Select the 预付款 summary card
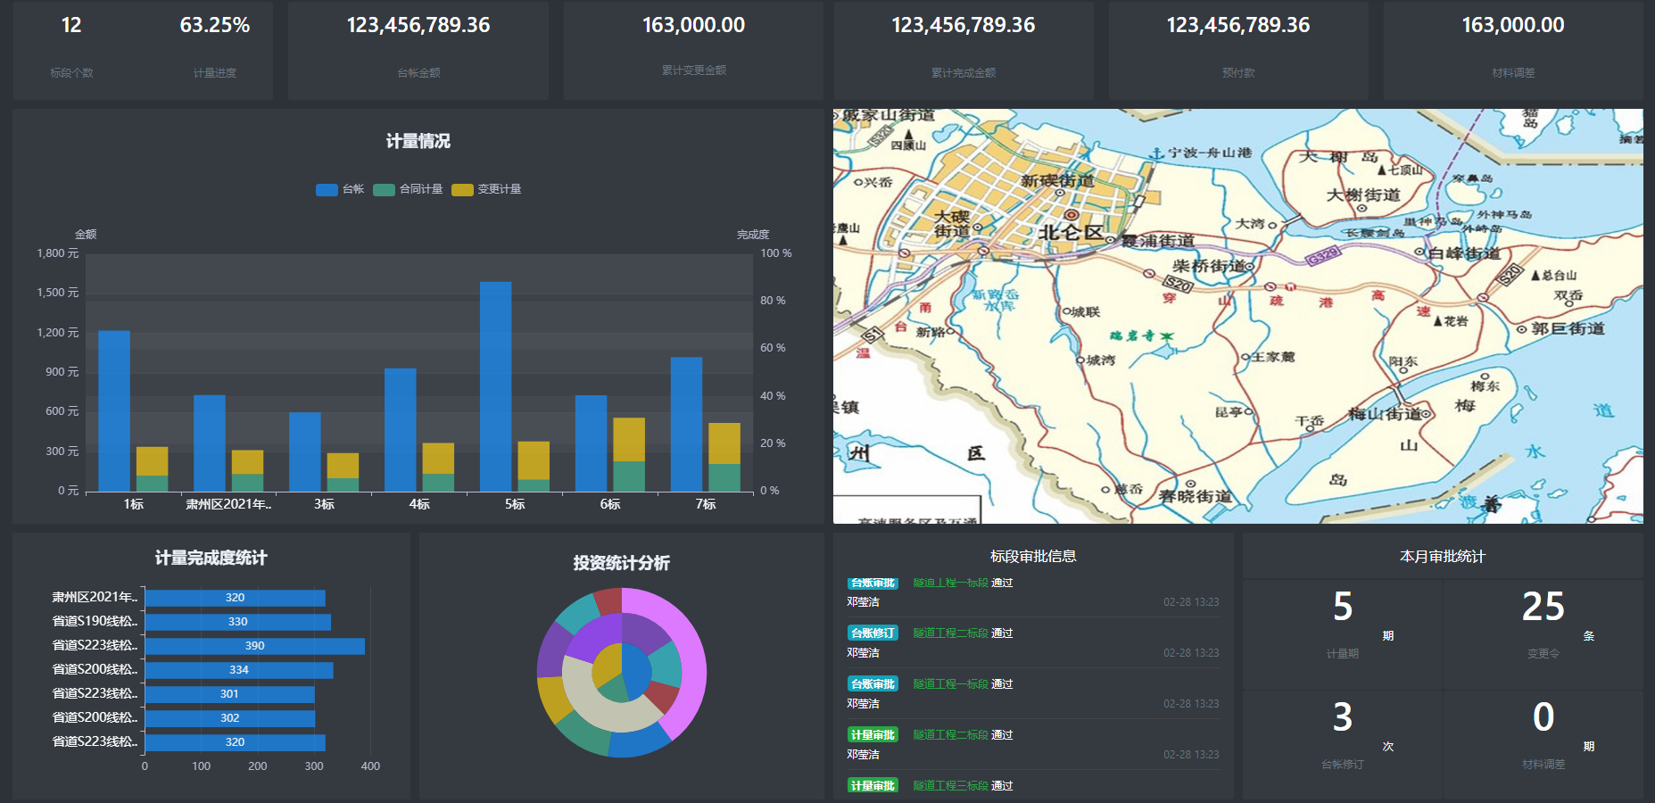Viewport: 1655px width, 803px height. [1237, 49]
